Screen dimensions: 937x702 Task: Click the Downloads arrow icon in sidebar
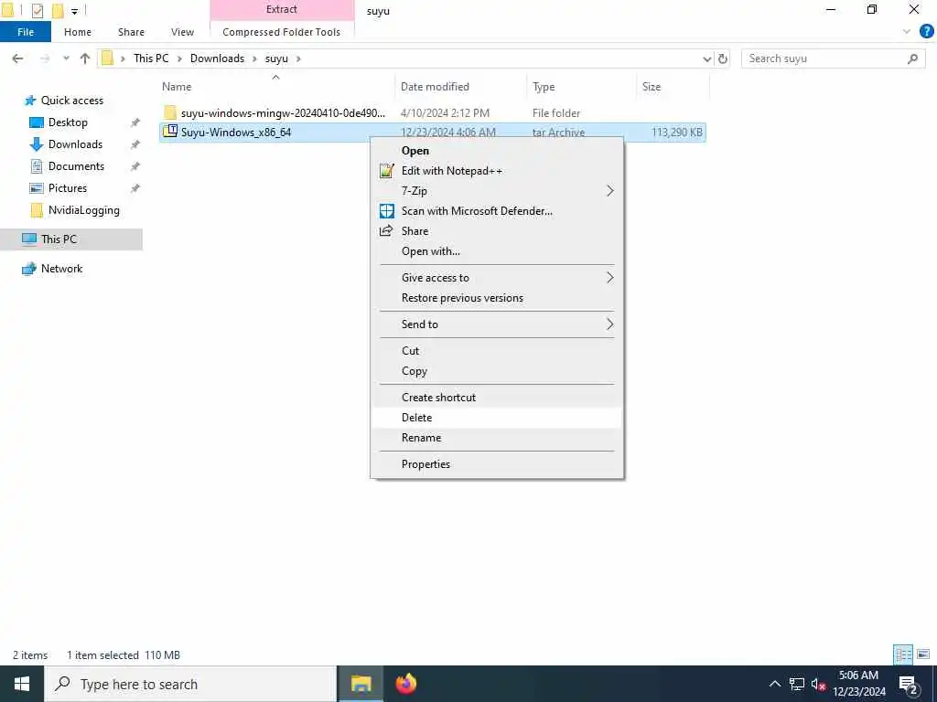pos(37,144)
